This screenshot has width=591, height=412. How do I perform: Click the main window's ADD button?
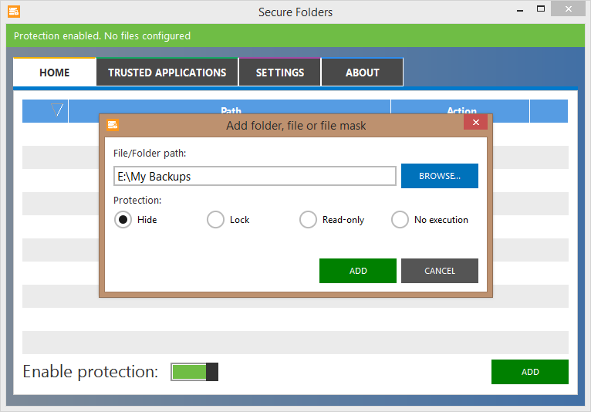point(530,372)
